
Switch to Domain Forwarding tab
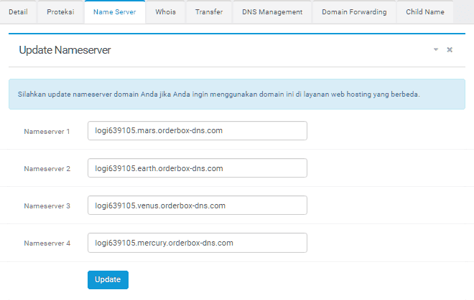pos(354,12)
